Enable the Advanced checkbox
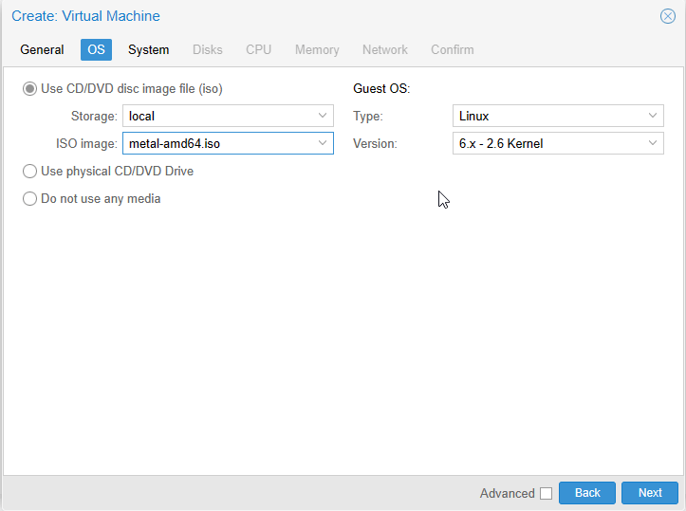 tap(546, 493)
